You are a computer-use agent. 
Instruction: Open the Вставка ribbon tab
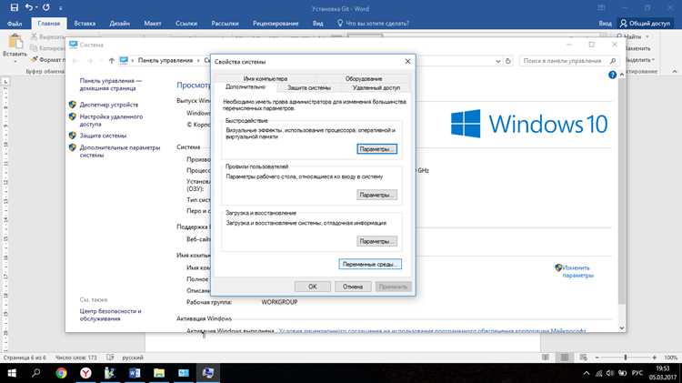pyautogui.click(x=85, y=24)
